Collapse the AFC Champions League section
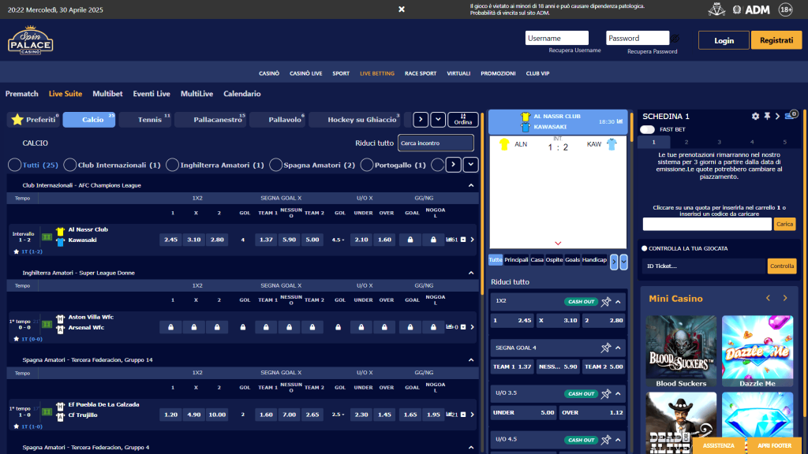 472,184
